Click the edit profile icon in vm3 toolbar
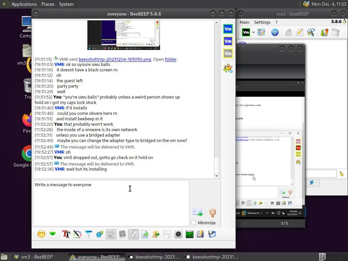Screen dimensions: 348x261 tap(261, 32)
